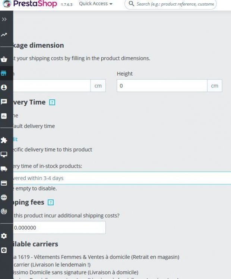Open Orders via the basket icon
Image resolution: width=231 pixels, height=279 pixels.
(x=4, y=59)
